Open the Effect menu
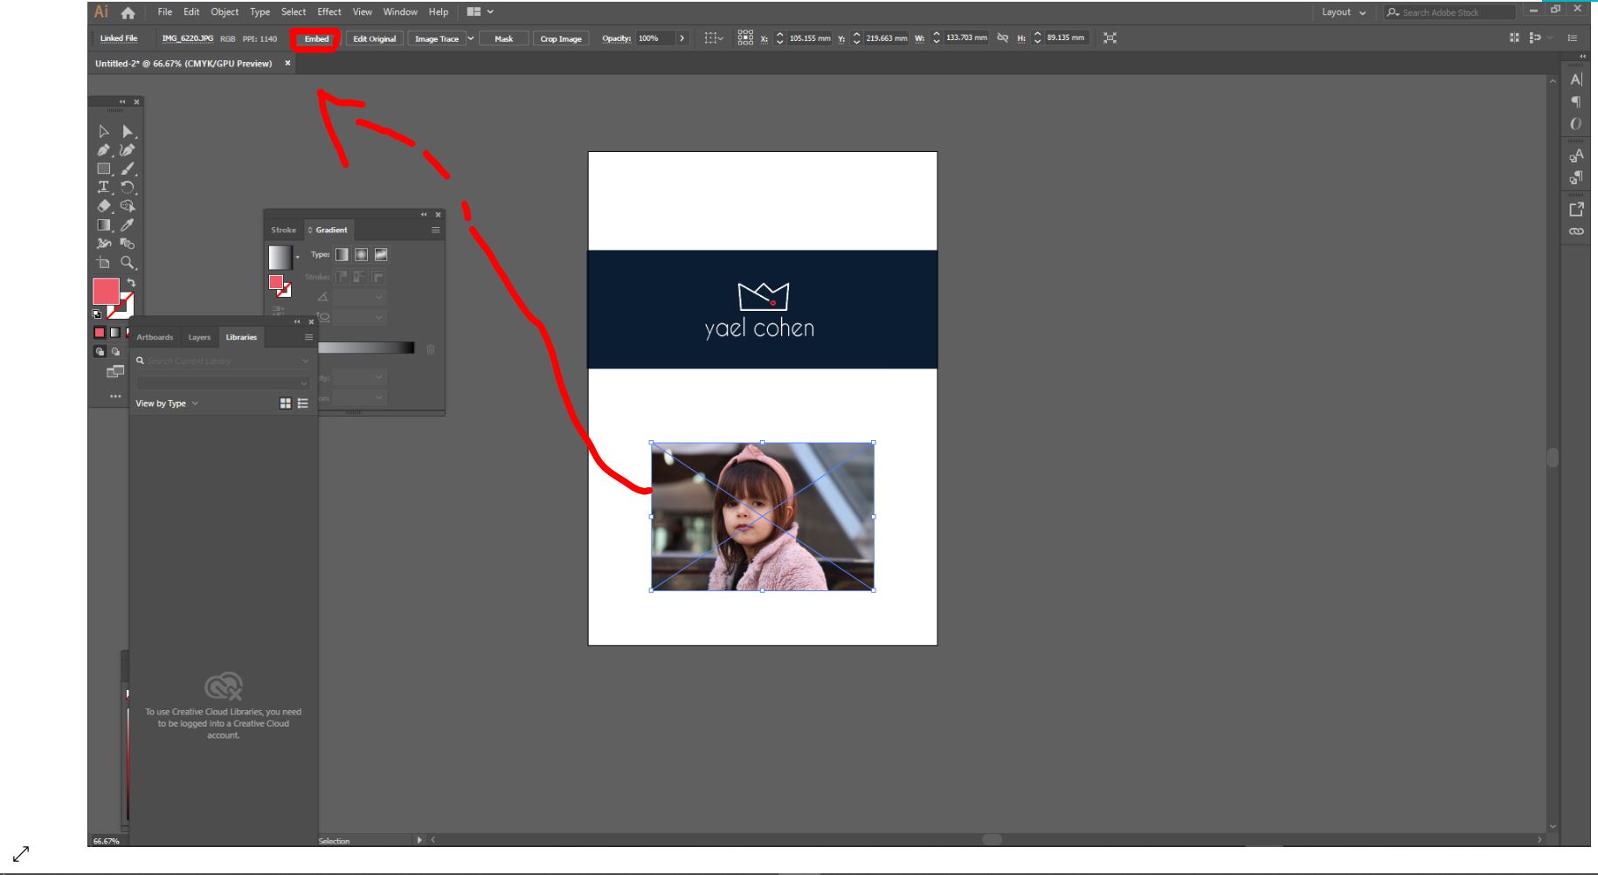This screenshot has width=1598, height=875. pos(329,12)
